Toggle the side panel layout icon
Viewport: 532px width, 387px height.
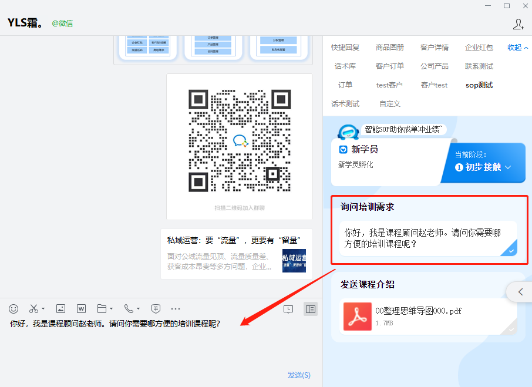tap(311, 308)
